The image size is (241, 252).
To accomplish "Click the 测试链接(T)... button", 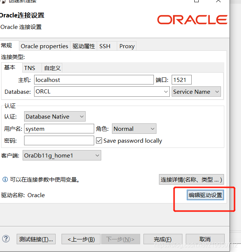I will coord(36,239).
